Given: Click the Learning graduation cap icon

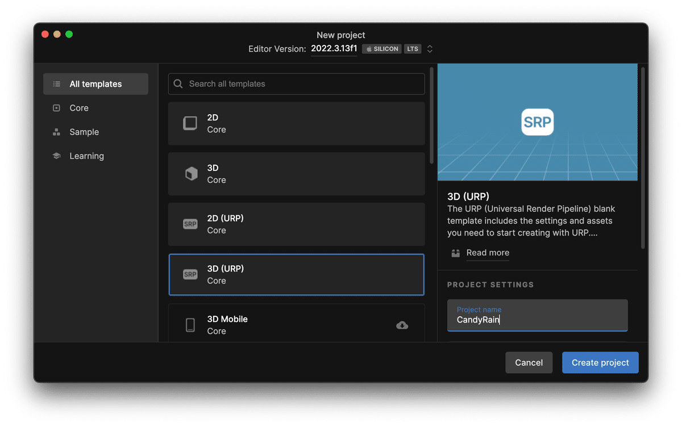Looking at the screenshot, I should 56,156.
